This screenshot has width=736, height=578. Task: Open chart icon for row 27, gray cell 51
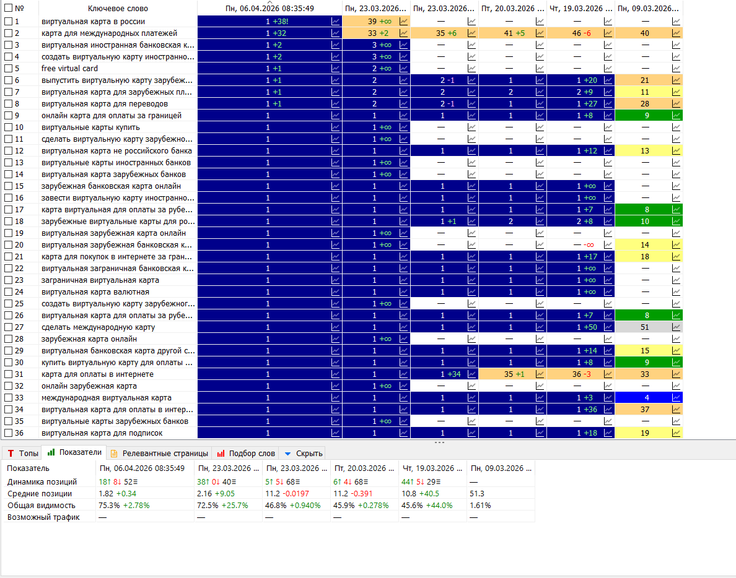pyautogui.click(x=676, y=327)
